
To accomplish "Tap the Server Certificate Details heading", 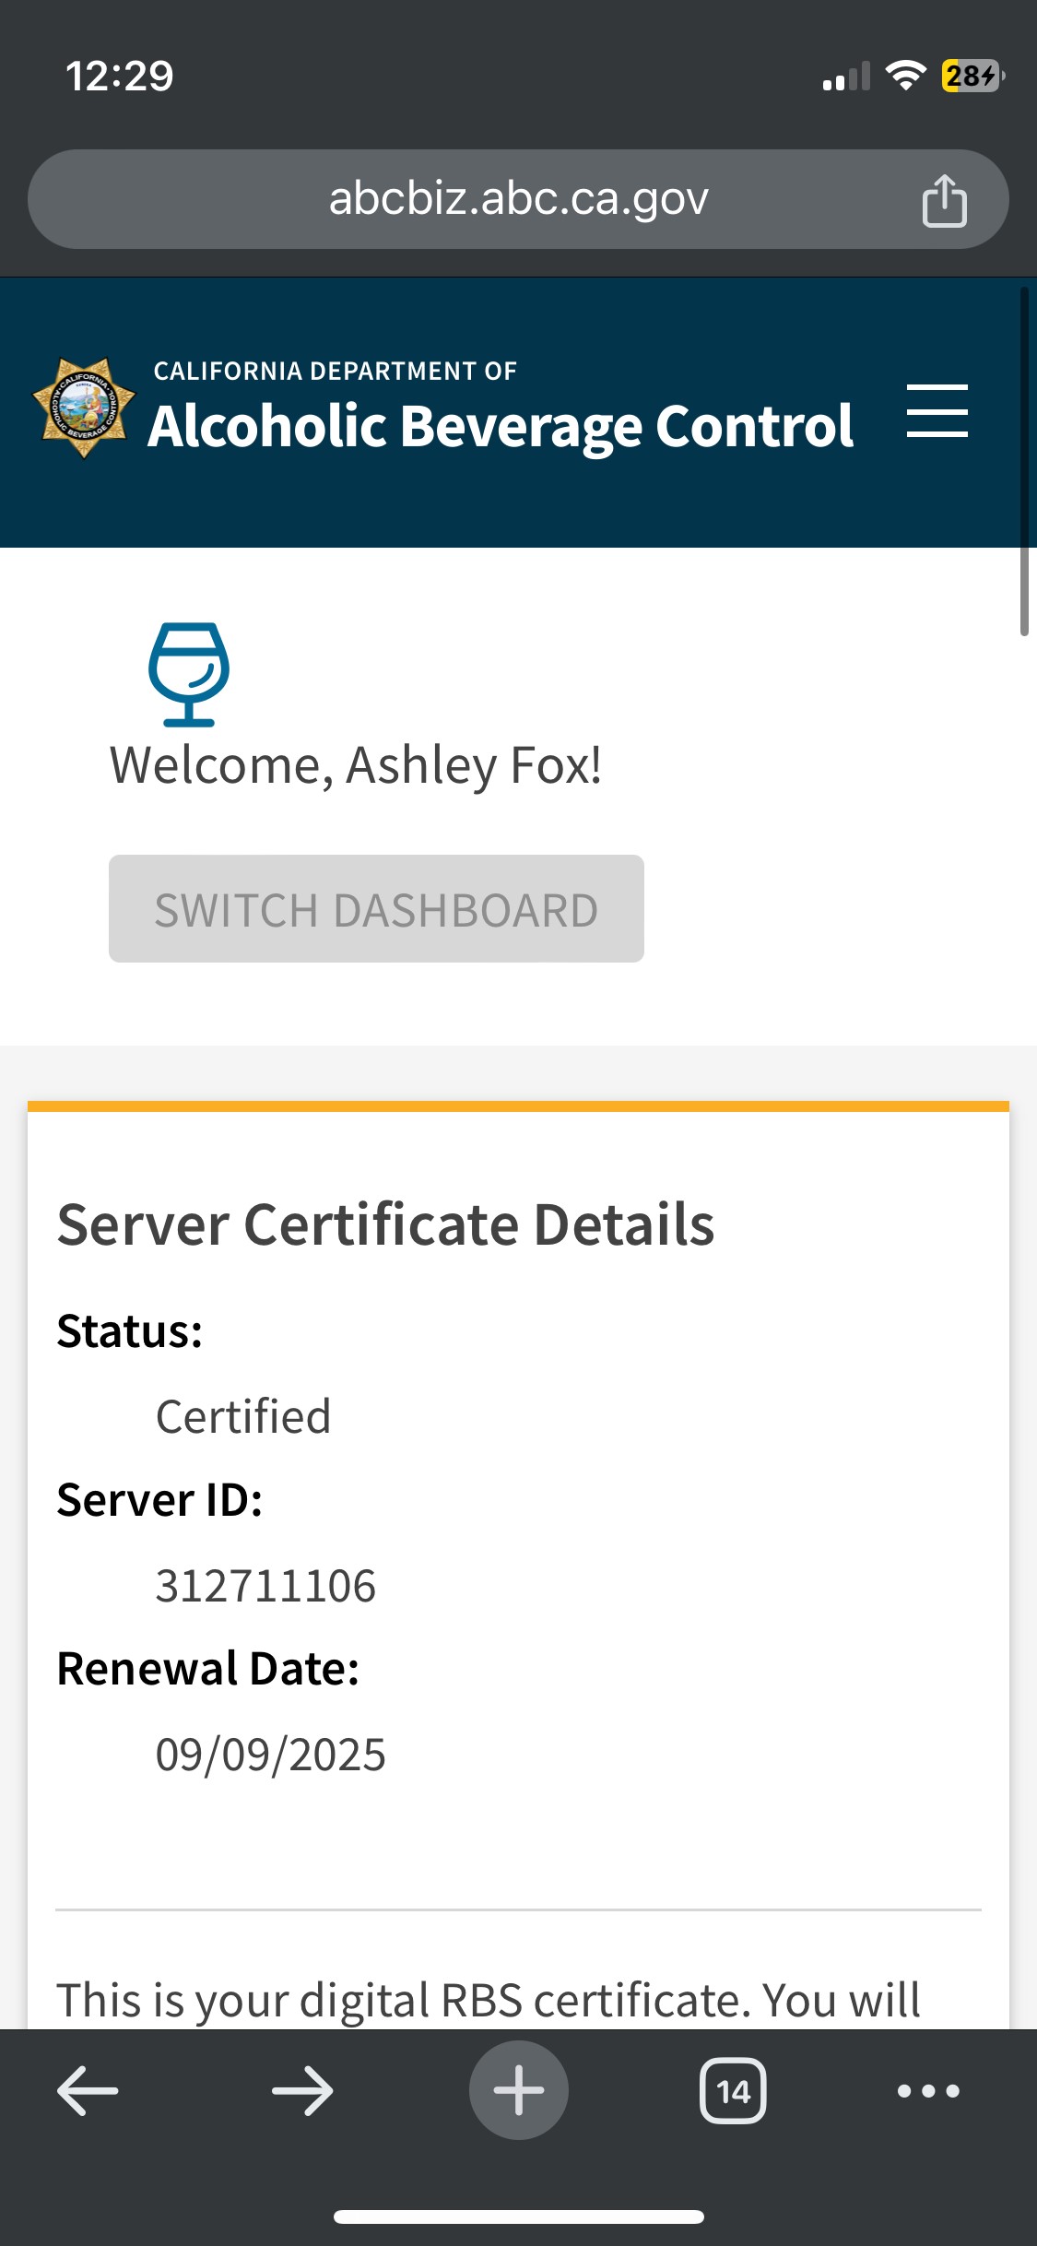I will (385, 1224).
